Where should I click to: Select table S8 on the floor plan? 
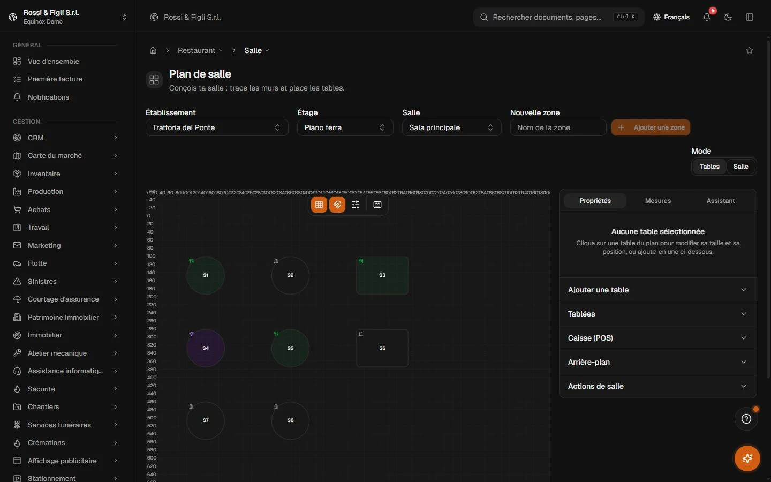(x=290, y=420)
